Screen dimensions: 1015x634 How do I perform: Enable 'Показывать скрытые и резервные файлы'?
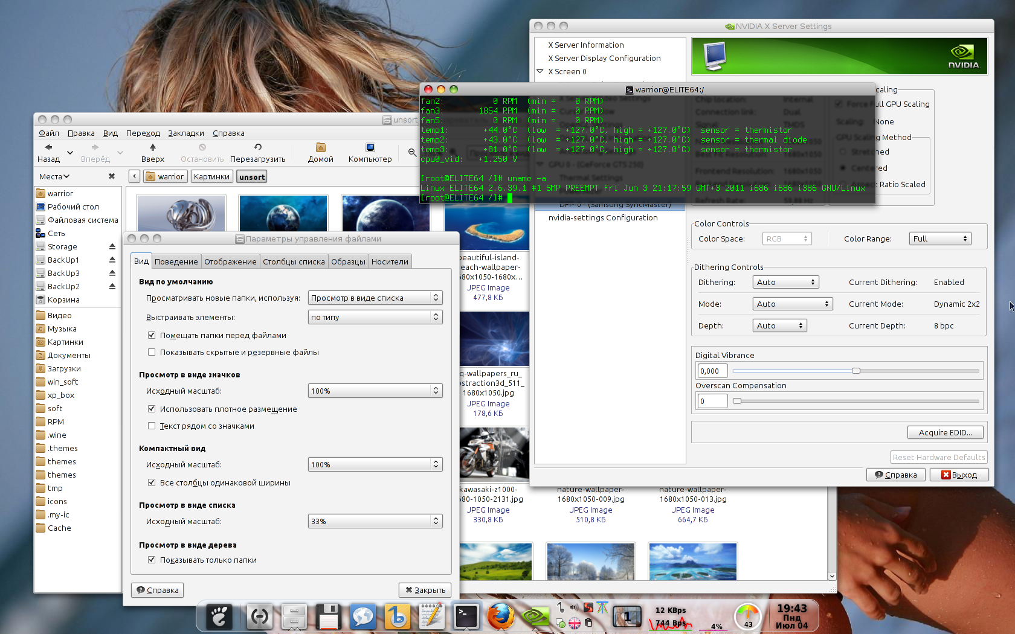coord(152,352)
